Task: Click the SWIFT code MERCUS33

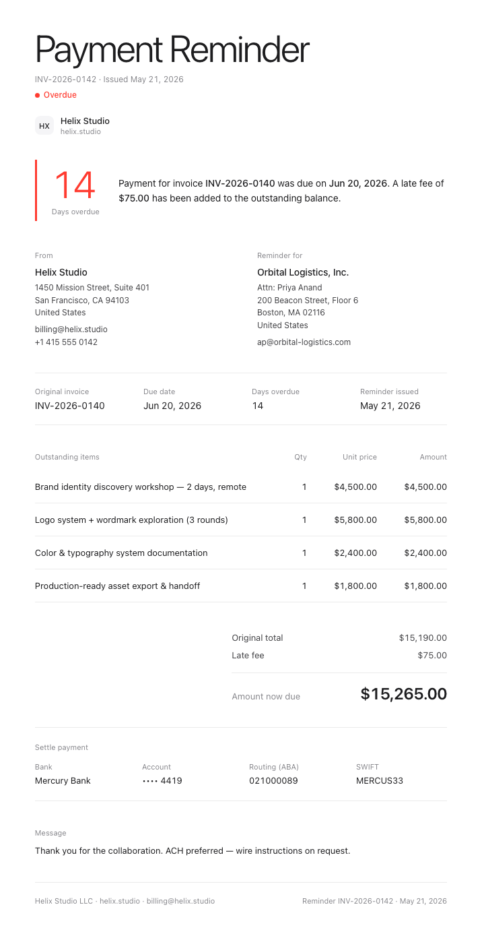Action: (380, 781)
